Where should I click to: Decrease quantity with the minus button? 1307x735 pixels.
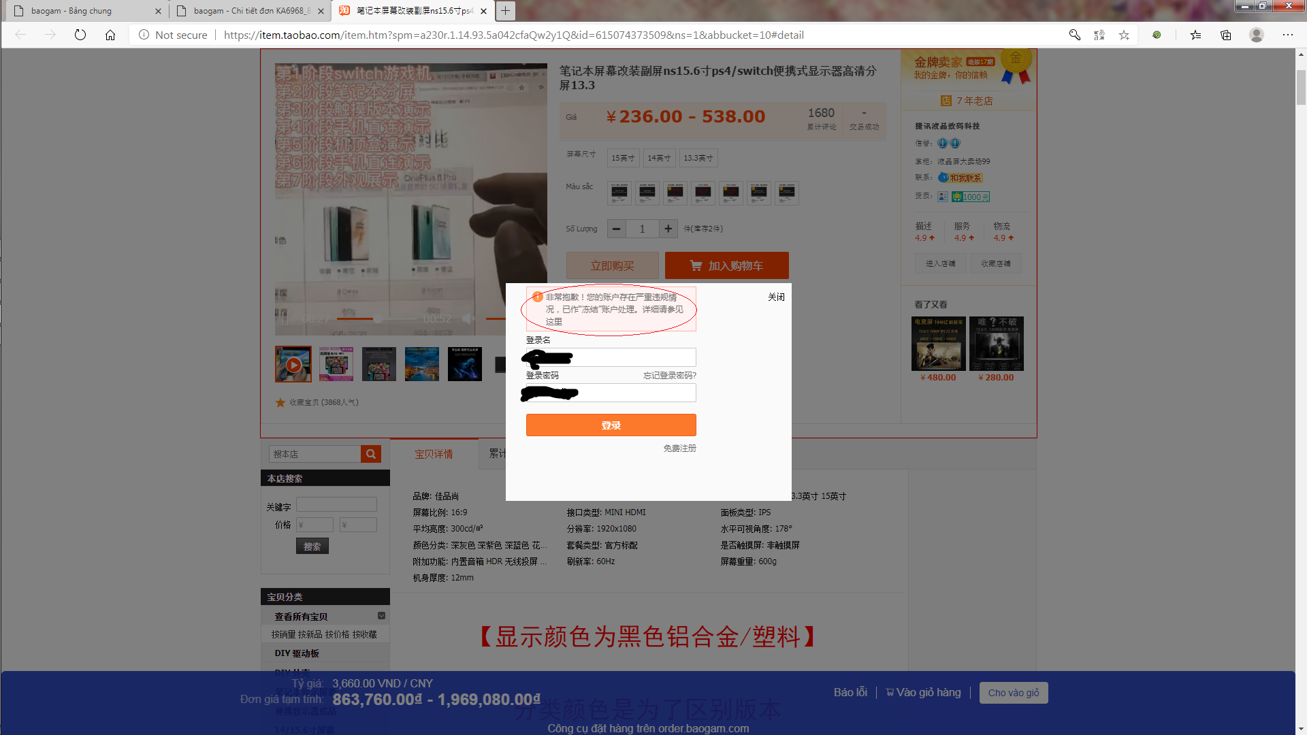pos(616,229)
